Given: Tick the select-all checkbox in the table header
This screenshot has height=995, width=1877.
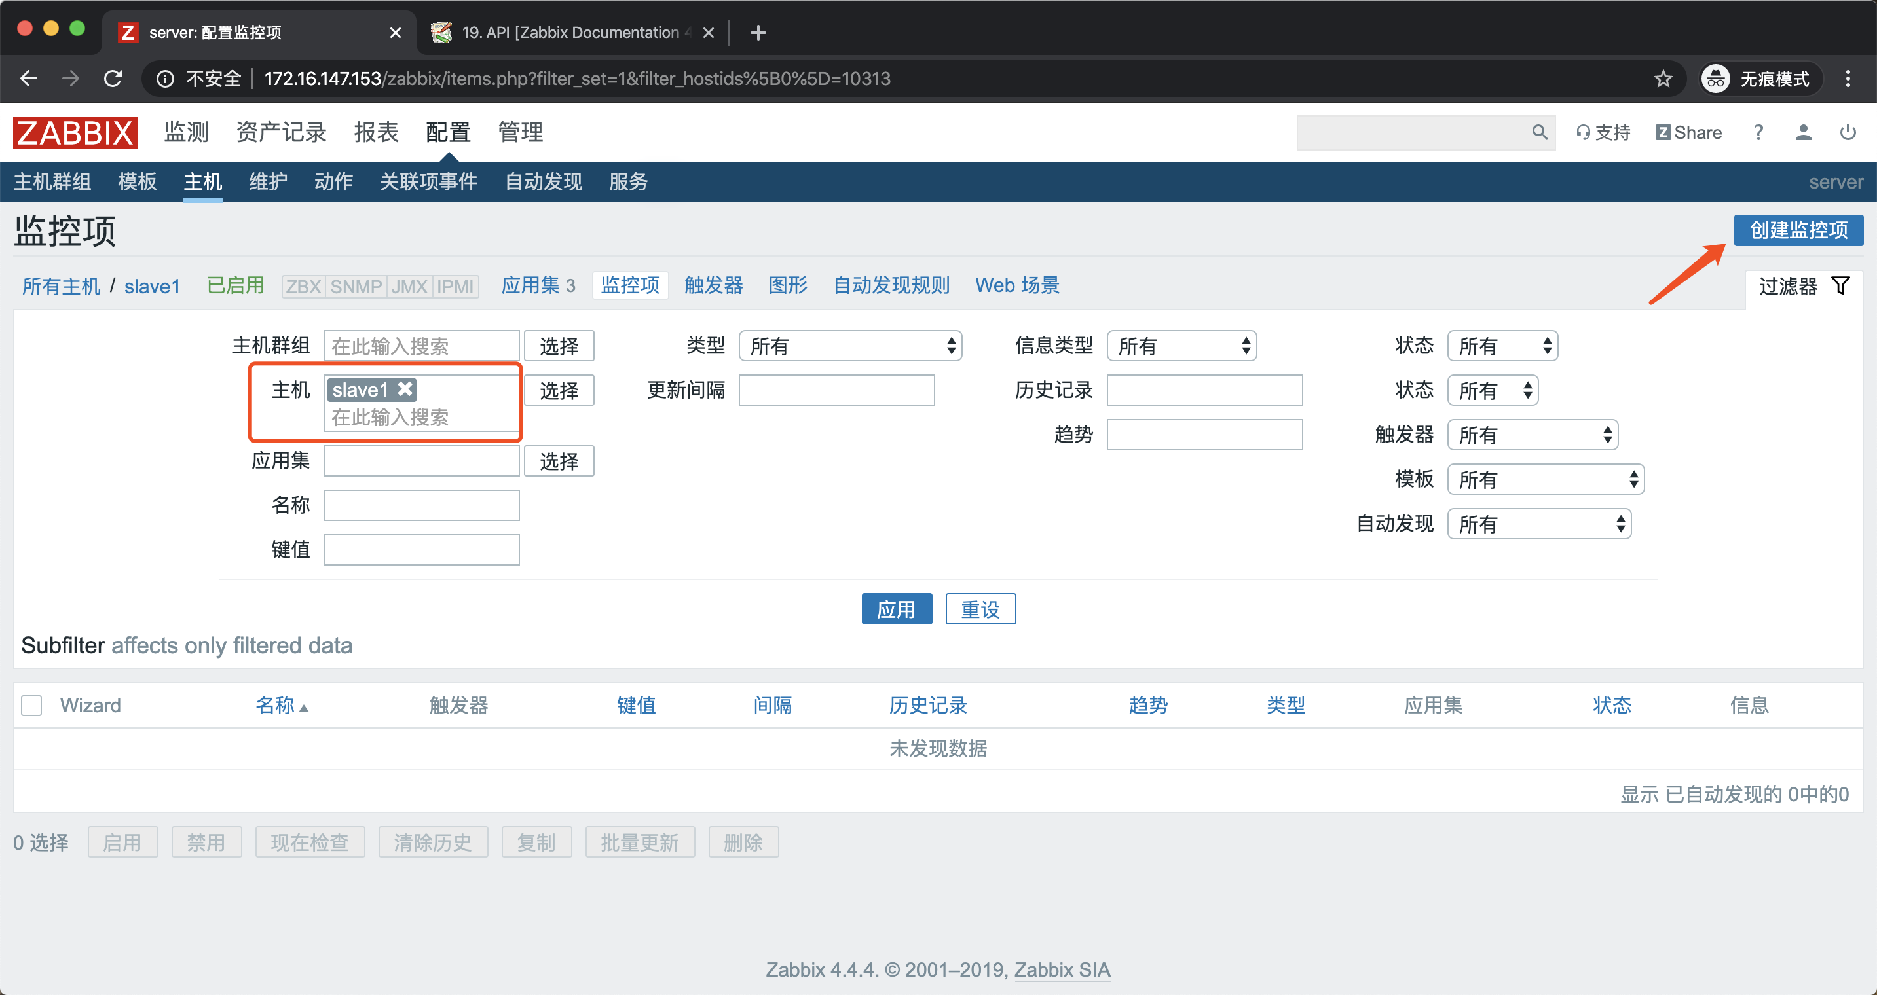Looking at the screenshot, I should 31,705.
